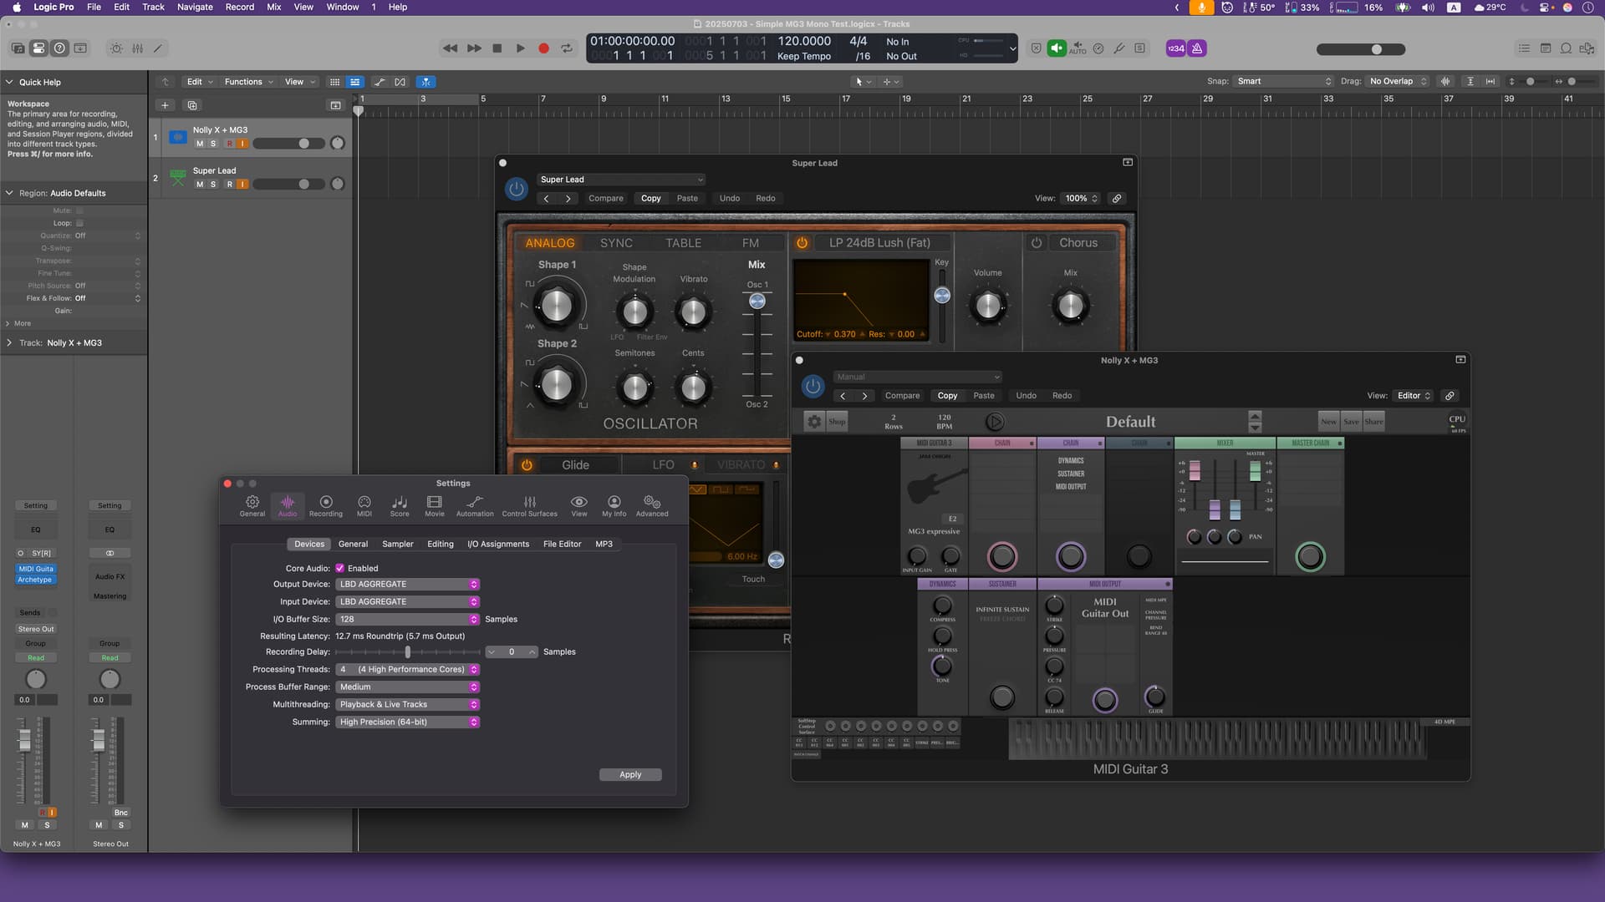
Task: Toggle the filter power button beside LP 24dB Lush
Action: coord(802,243)
